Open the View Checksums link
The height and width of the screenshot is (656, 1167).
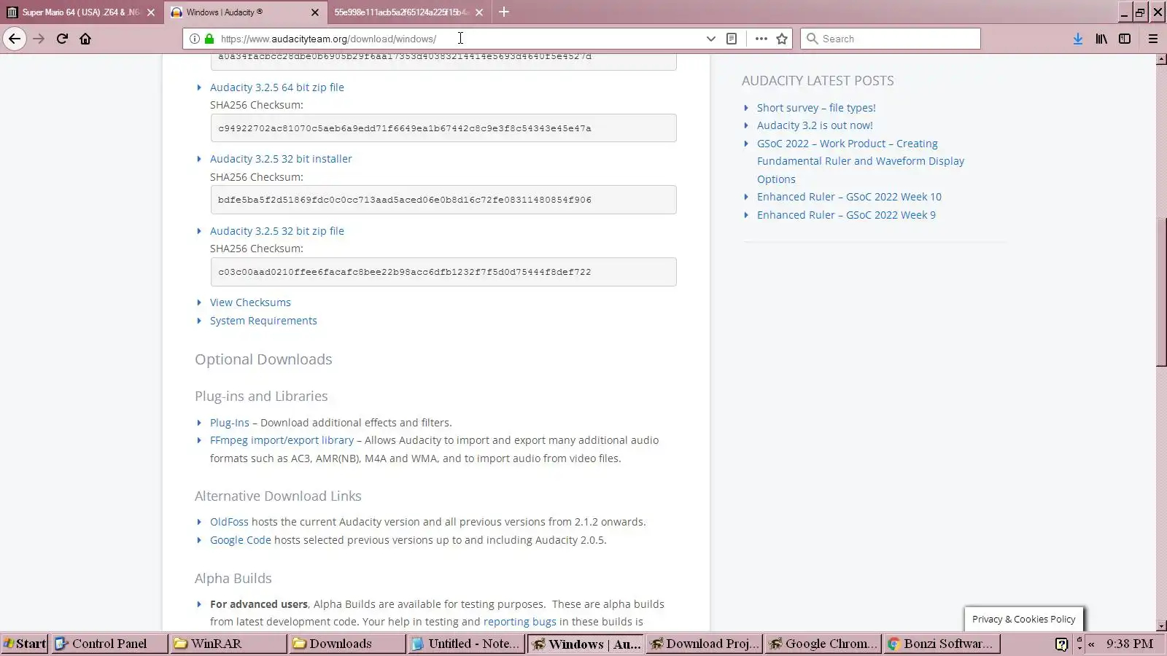pyautogui.click(x=250, y=302)
